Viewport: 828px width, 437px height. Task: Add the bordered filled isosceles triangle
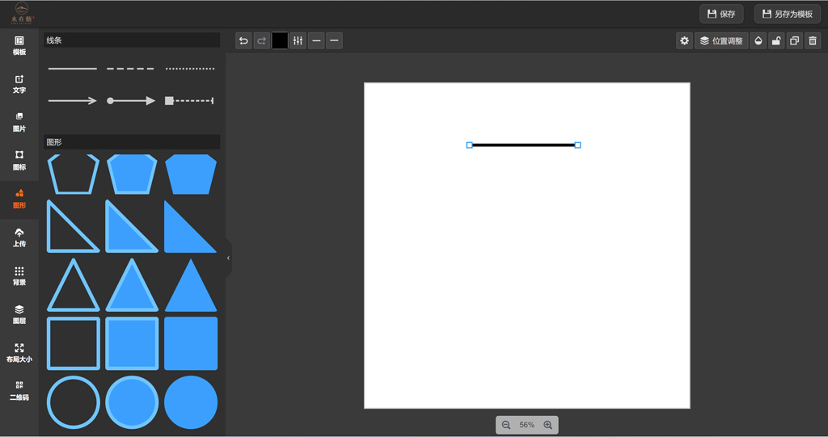132,285
